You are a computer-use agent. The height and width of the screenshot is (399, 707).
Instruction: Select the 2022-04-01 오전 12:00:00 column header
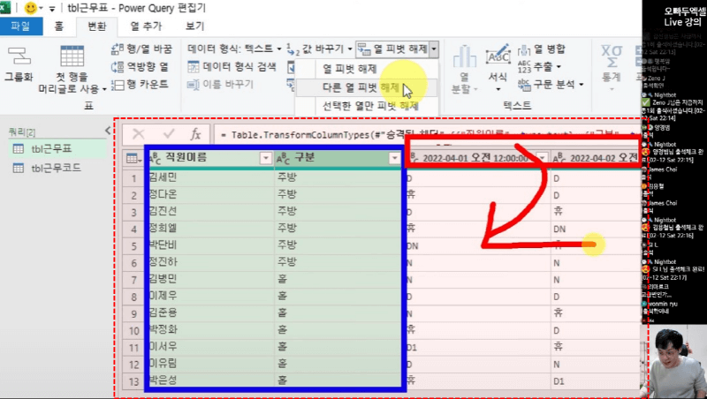[x=477, y=158]
